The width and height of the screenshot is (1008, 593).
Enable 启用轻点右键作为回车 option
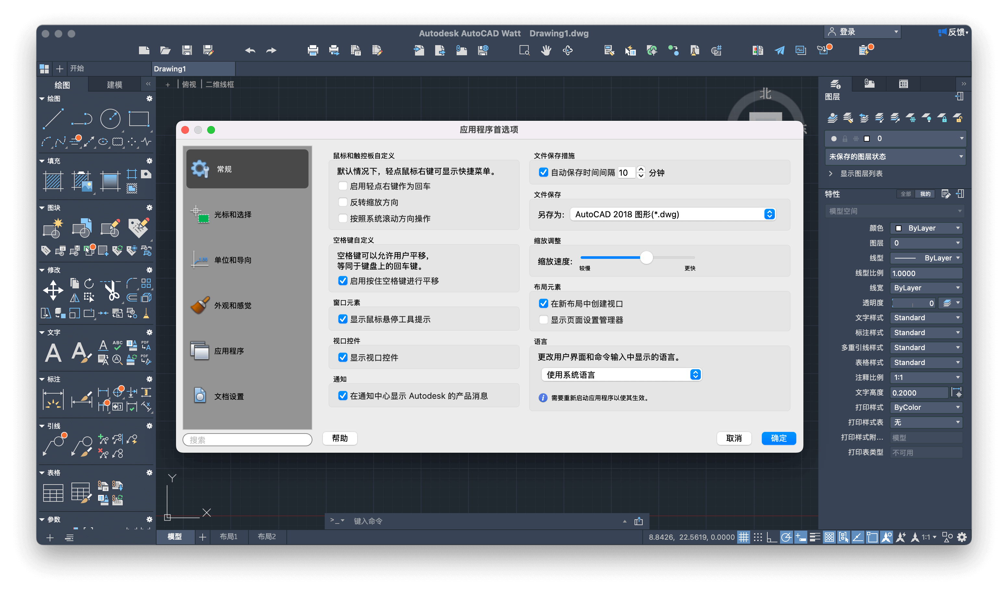click(x=343, y=186)
